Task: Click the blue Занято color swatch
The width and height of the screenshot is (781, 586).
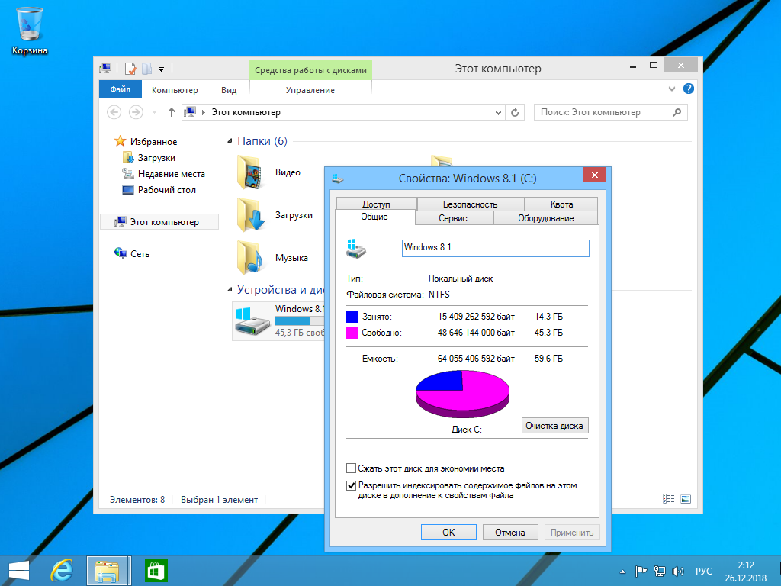Action: point(352,317)
